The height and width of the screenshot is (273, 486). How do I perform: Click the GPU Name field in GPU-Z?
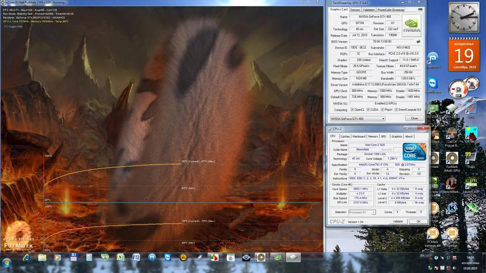tap(374, 17)
